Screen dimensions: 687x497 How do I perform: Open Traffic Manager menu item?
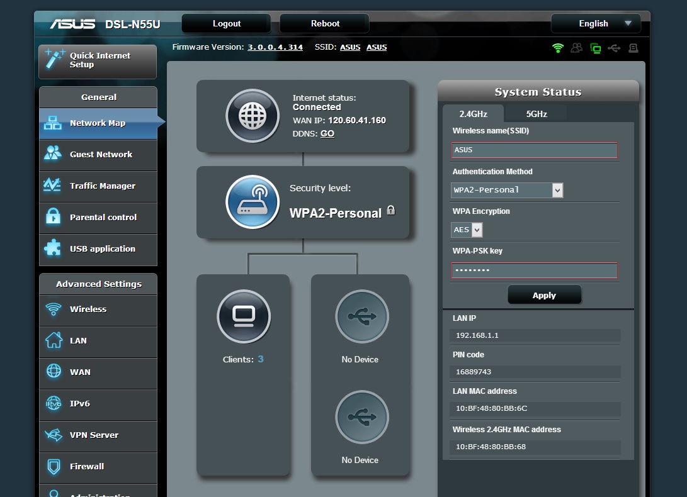click(x=98, y=187)
